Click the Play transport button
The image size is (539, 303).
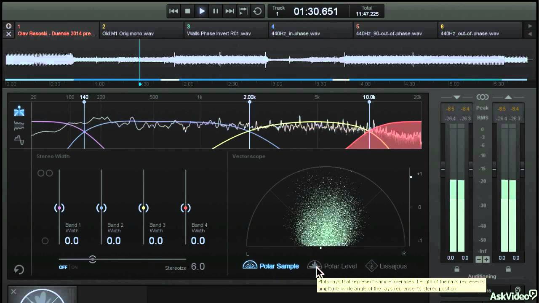202,11
